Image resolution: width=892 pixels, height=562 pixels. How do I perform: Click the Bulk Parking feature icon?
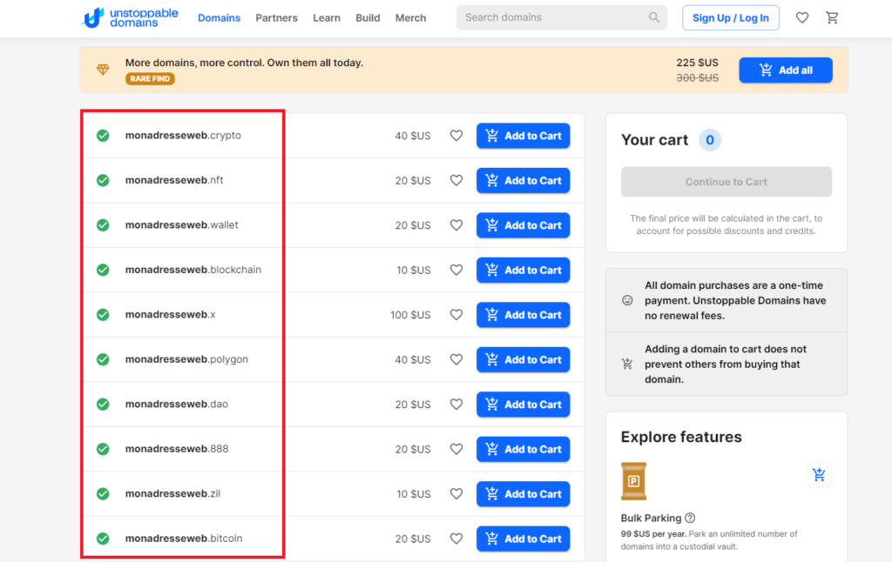pyautogui.click(x=633, y=481)
